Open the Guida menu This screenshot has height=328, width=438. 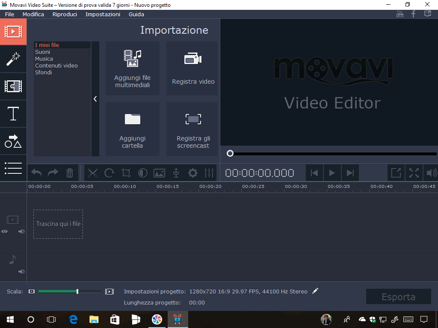(x=136, y=14)
